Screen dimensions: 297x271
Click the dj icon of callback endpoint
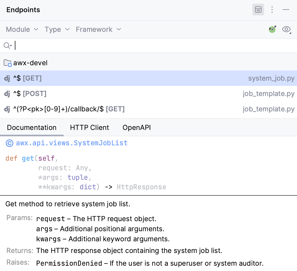[7, 109]
